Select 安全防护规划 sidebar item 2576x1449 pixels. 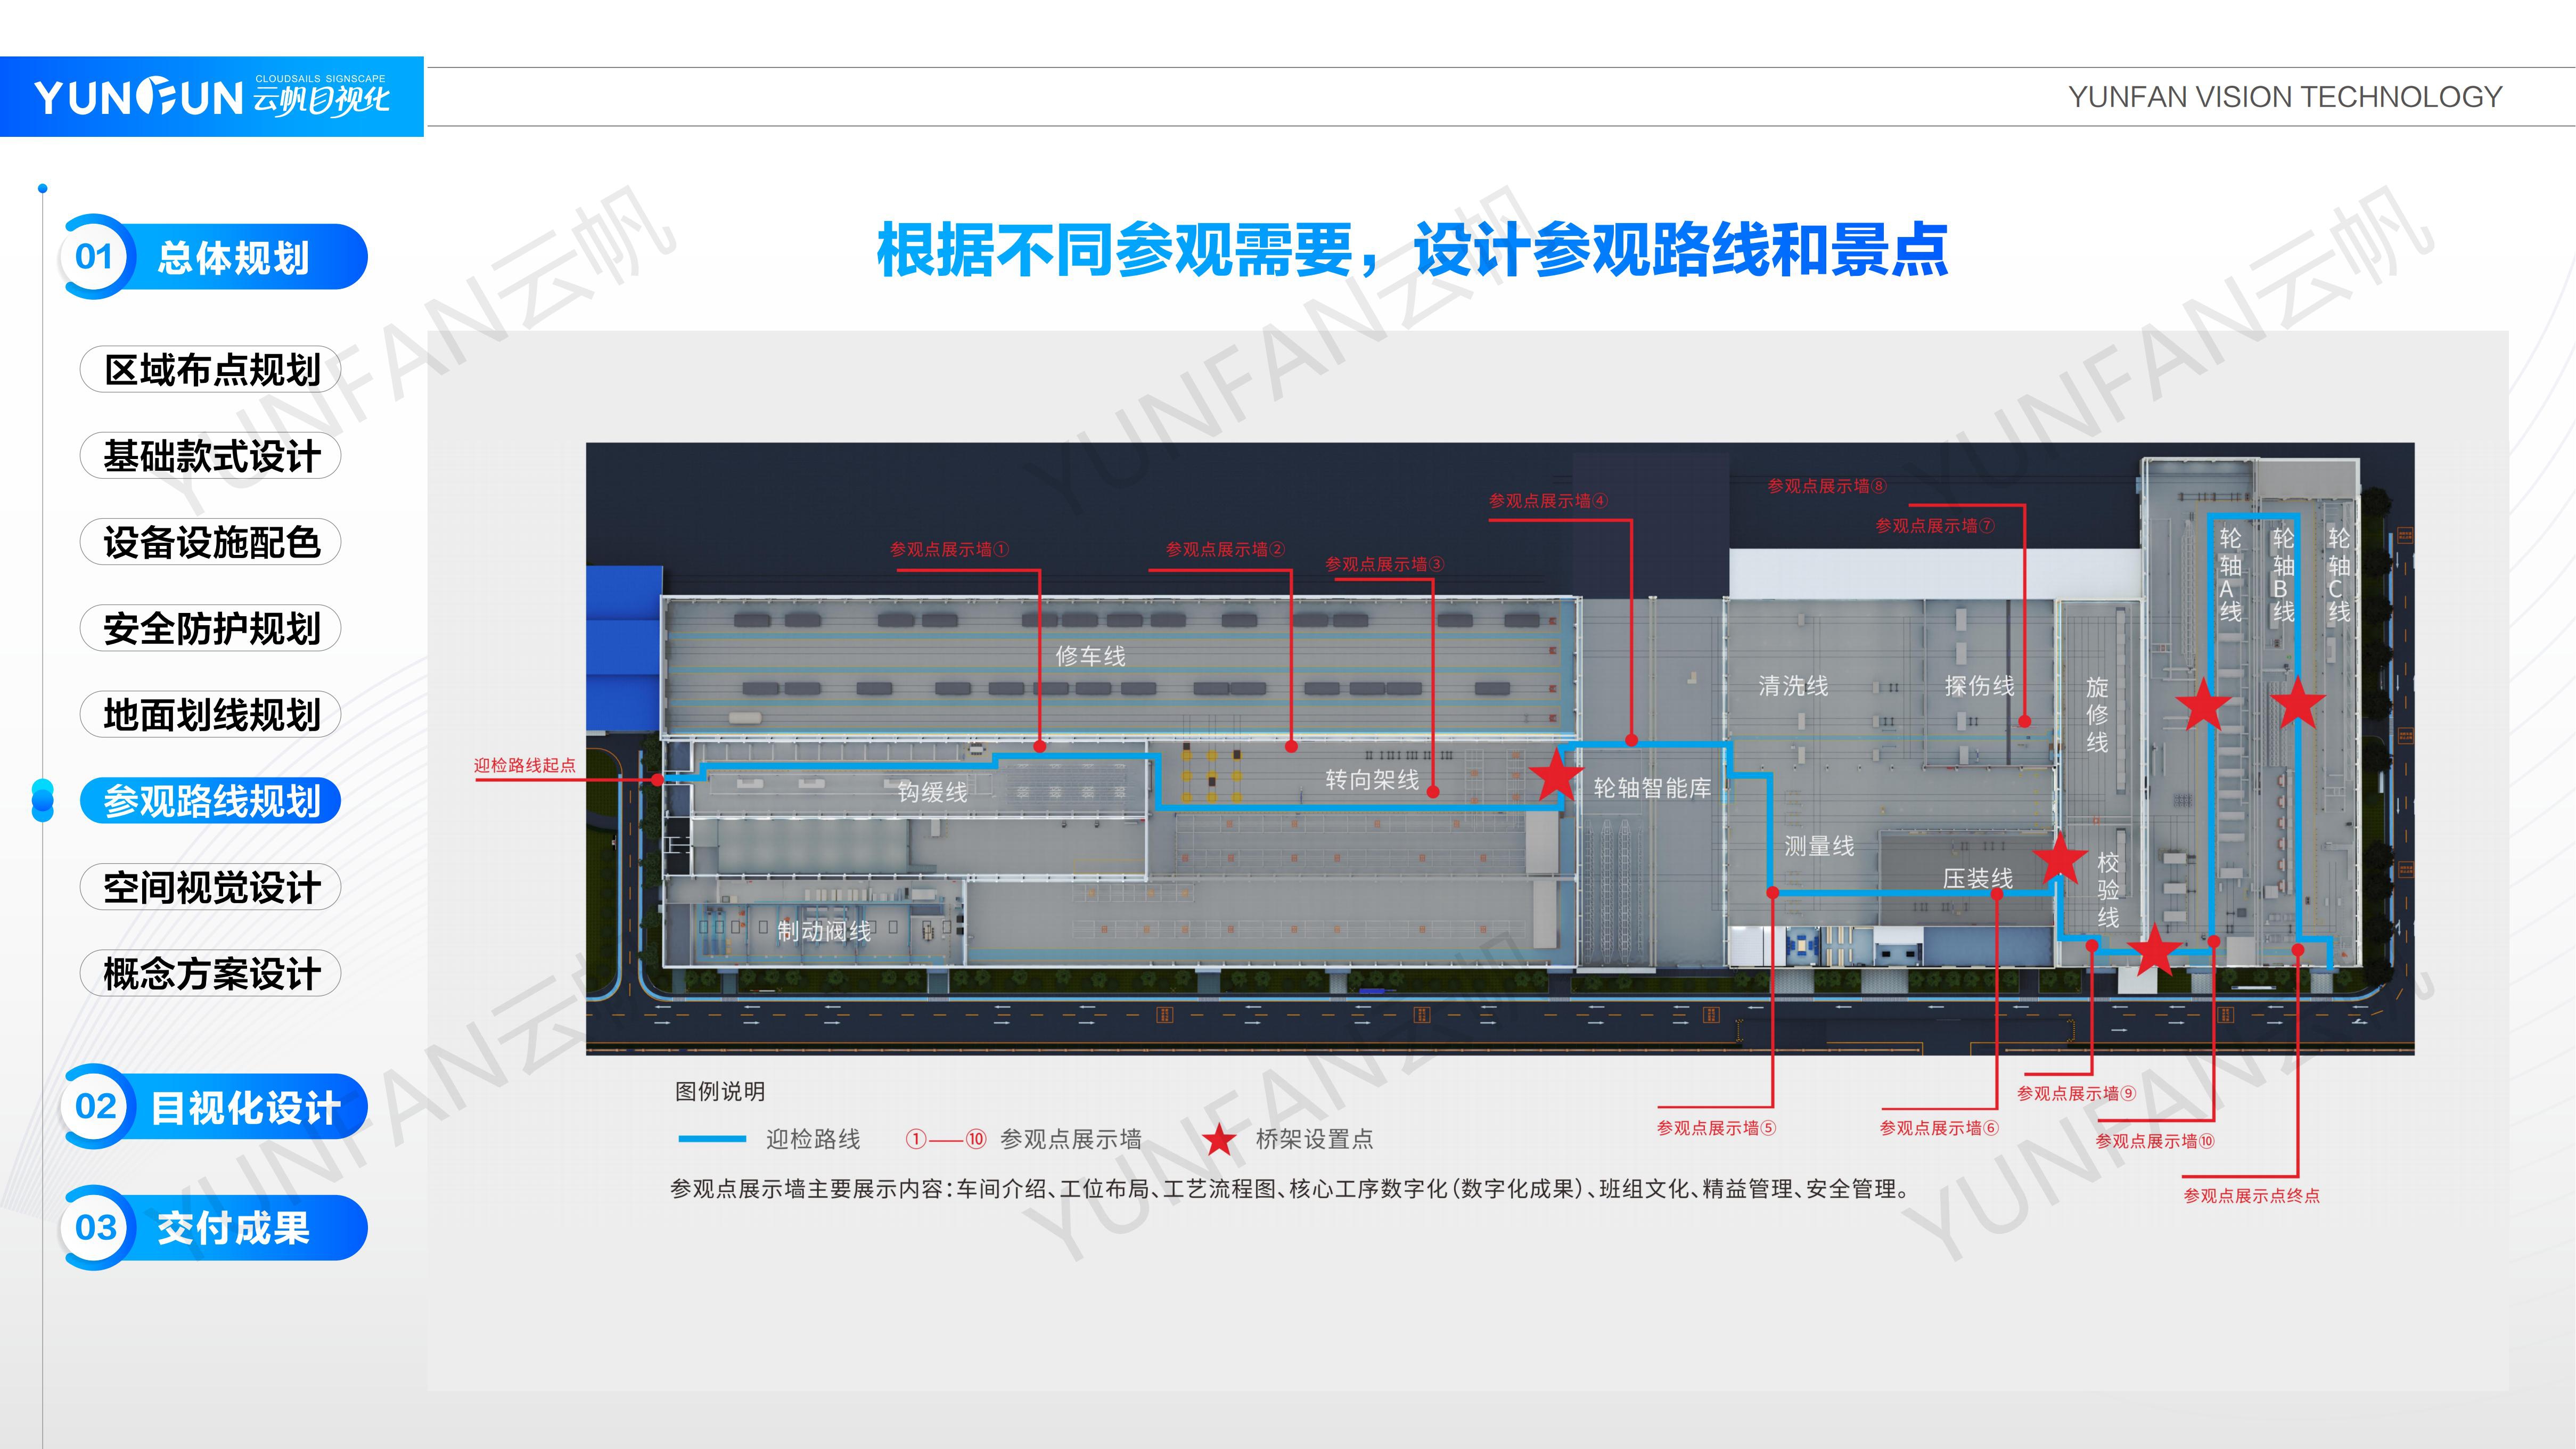211,628
